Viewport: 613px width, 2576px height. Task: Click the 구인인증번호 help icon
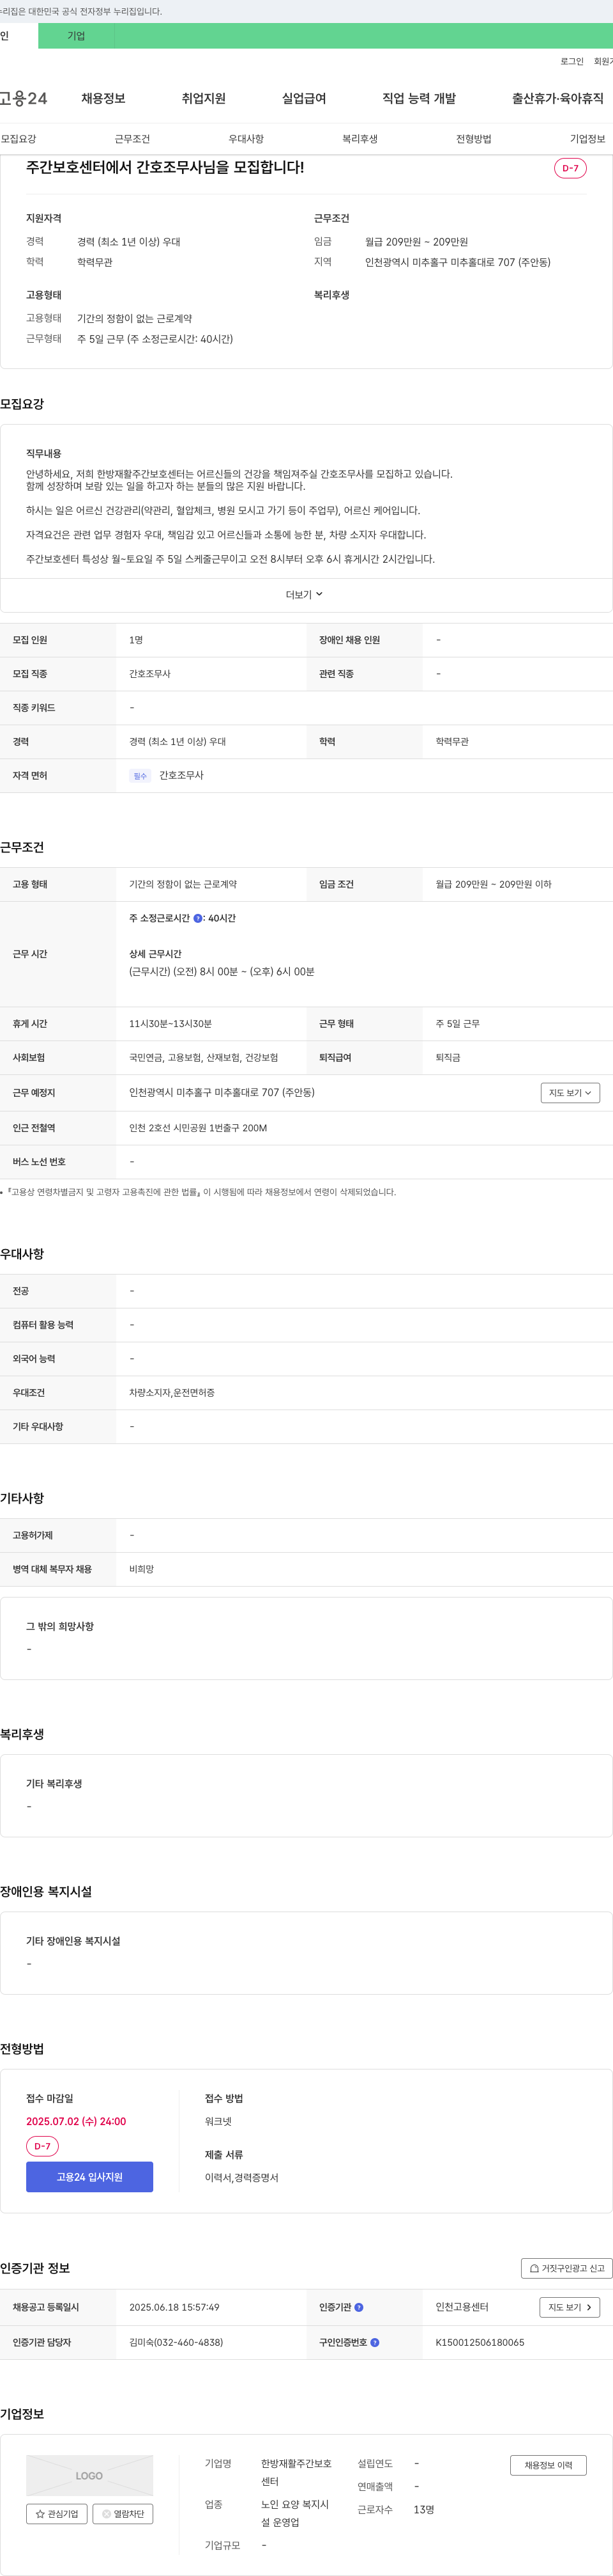[x=374, y=2342]
